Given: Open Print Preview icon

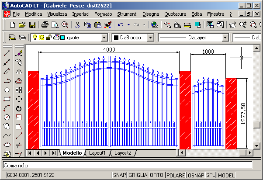Looking at the screenshot, I should tap(55, 25).
